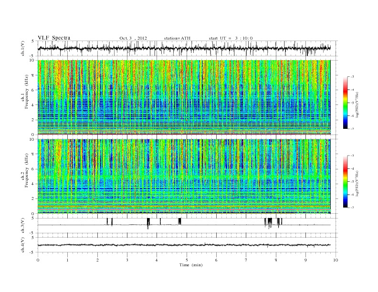Click the ch.1 voltage waveform trace
Screen dimensions: 378x292
184,48
